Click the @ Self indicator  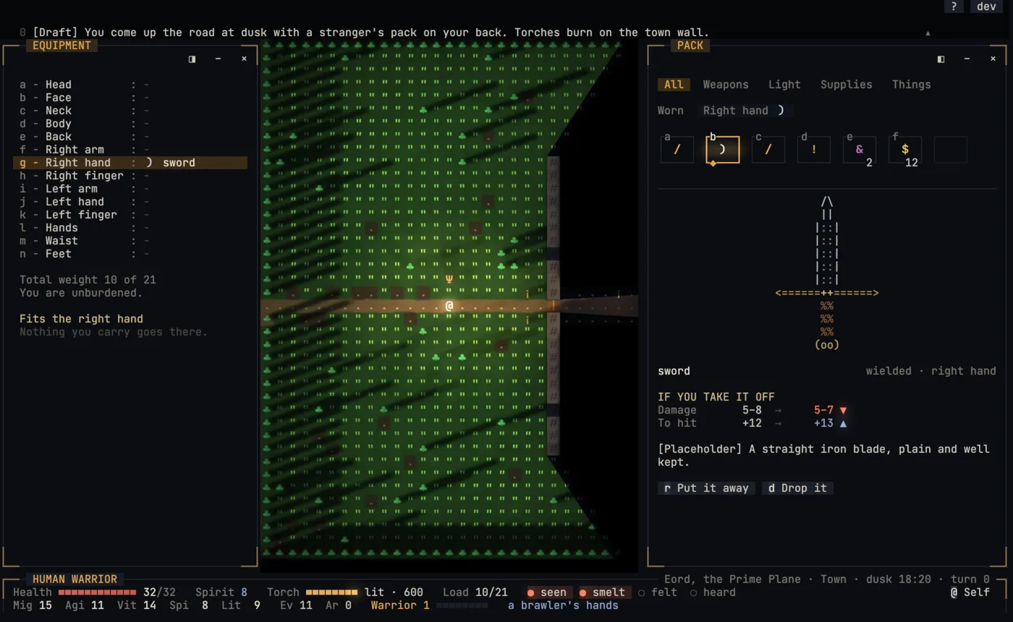[x=970, y=592]
